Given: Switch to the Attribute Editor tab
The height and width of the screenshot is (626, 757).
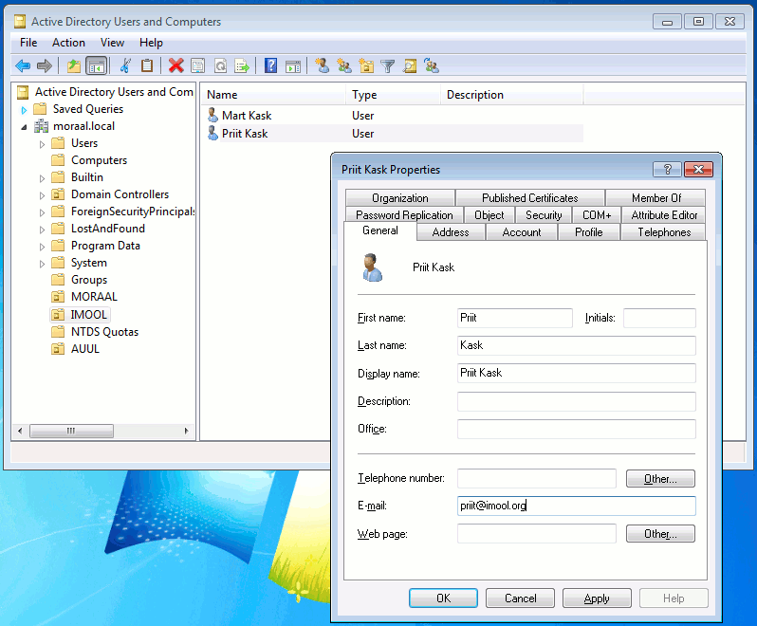Looking at the screenshot, I should (x=664, y=214).
